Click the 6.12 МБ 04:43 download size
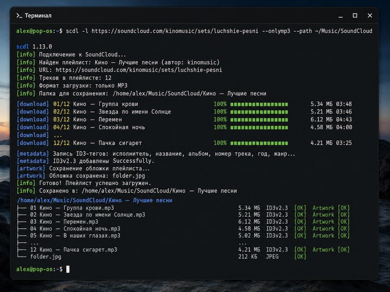390x292 pixels. point(331,119)
